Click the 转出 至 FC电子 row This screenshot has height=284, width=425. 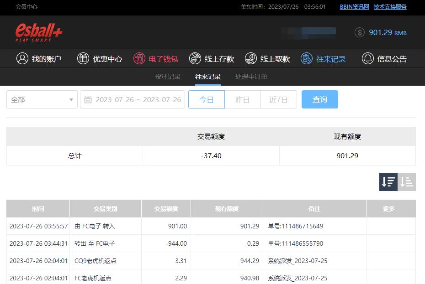pos(211,243)
